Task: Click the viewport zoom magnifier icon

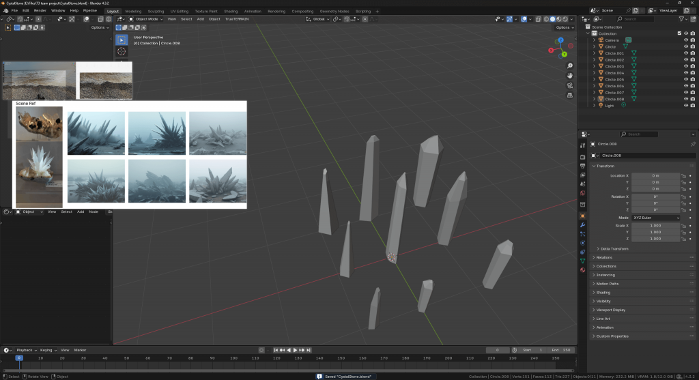Action: 569,66
